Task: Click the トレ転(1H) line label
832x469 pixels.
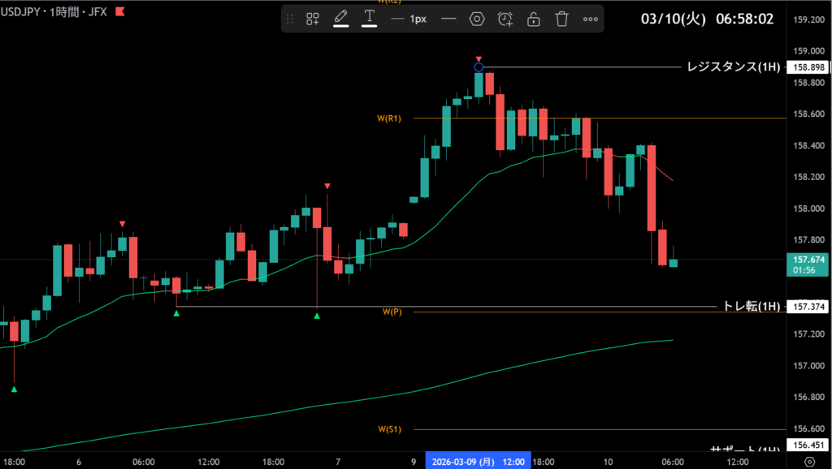Action: (x=752, y=307)
